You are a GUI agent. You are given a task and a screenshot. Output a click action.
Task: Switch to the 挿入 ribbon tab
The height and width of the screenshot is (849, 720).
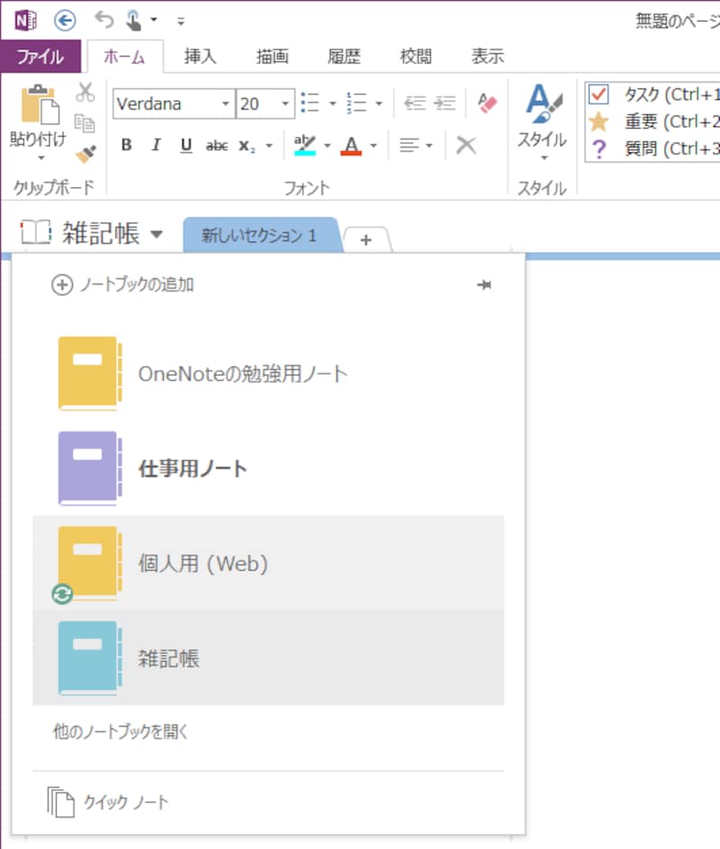(200, 56)
